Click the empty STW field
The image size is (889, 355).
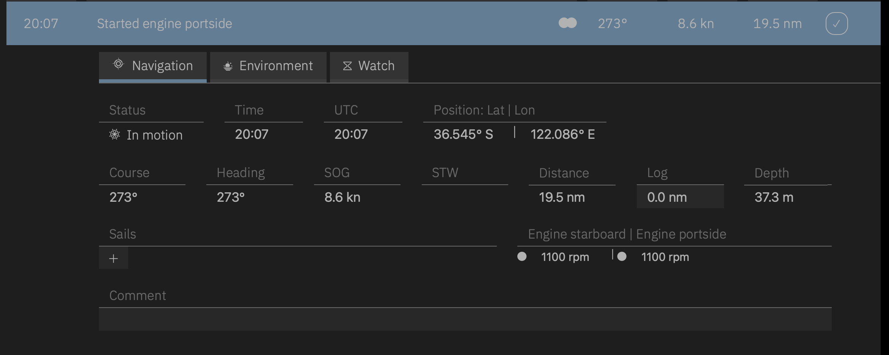(465, 197)
